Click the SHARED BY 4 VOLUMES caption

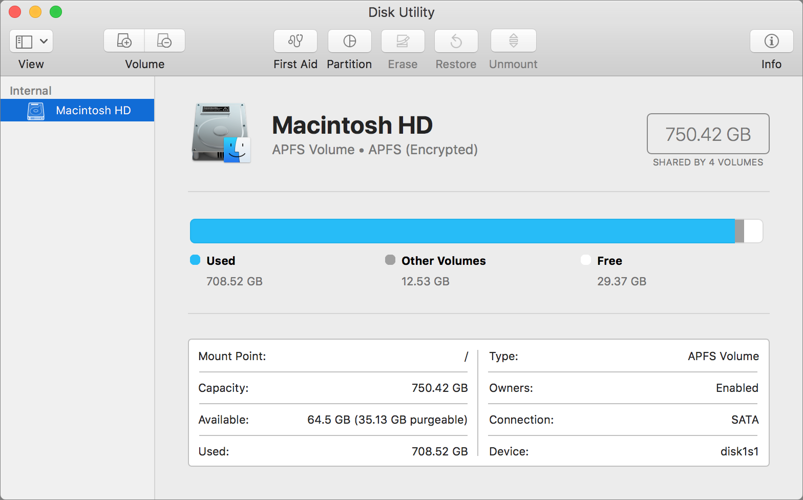pyautogui.click(x=708, y=162)
